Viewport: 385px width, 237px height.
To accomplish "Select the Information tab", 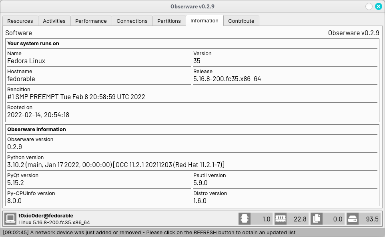I will (204, 21).
